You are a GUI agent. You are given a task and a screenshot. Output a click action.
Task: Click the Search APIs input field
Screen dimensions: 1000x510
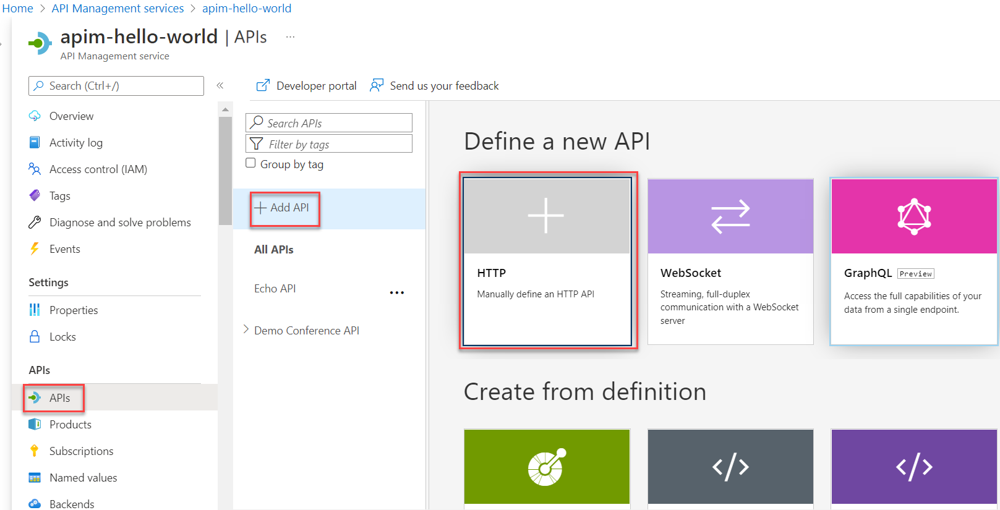(x=329, y=122)
